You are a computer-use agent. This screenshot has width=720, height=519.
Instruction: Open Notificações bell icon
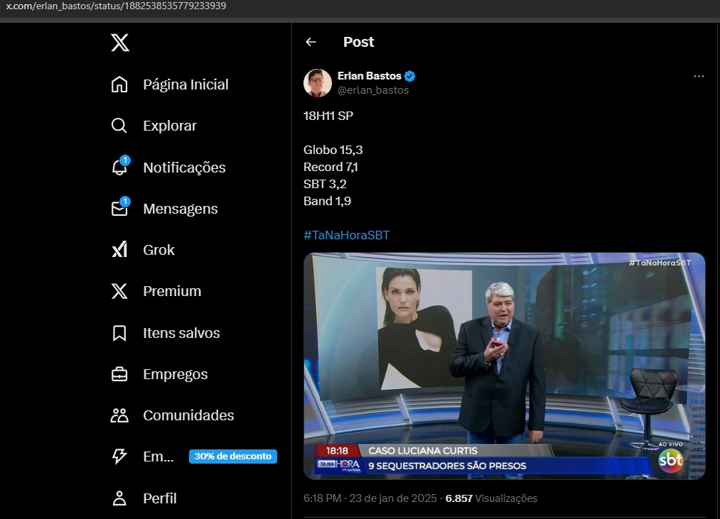pos(119,168)
